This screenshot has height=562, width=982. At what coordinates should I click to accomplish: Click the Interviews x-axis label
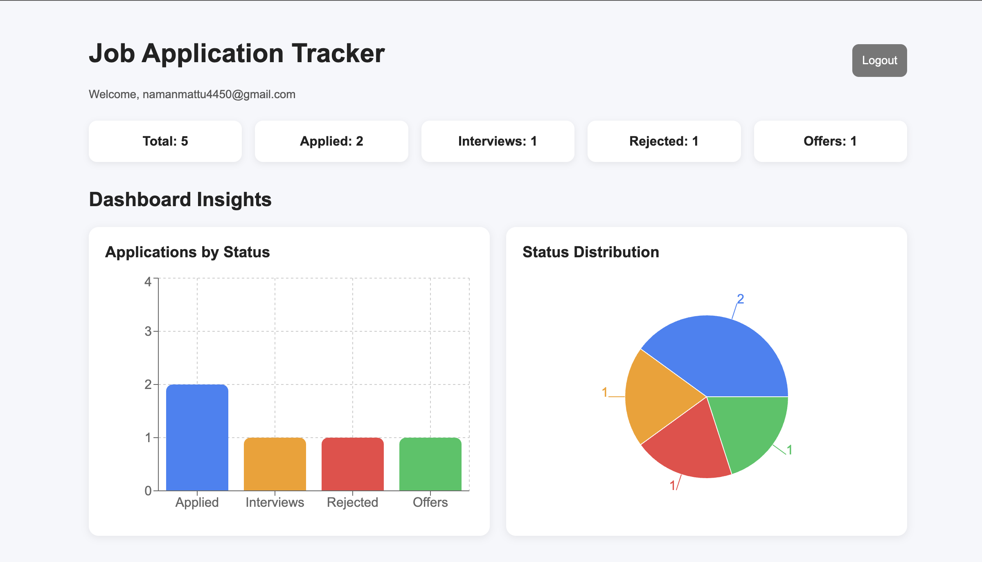click(x=275, y=502)
